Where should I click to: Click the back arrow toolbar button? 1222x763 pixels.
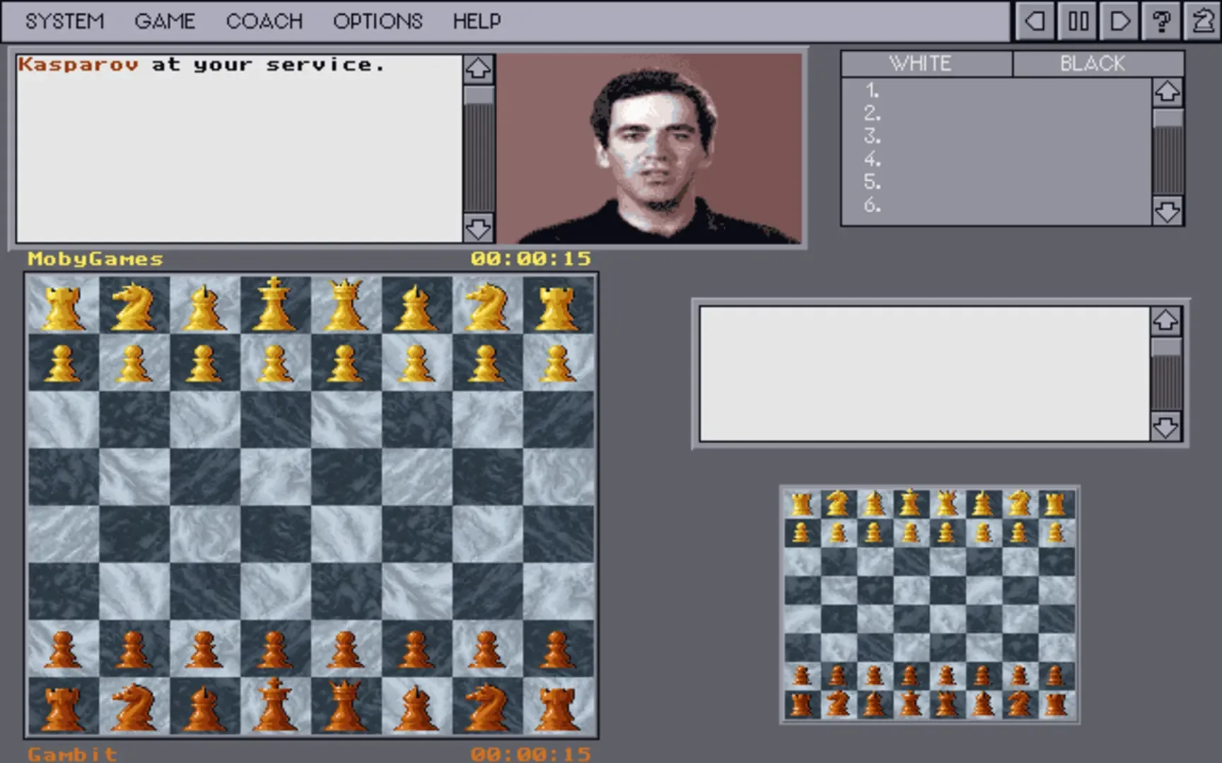1035,21
